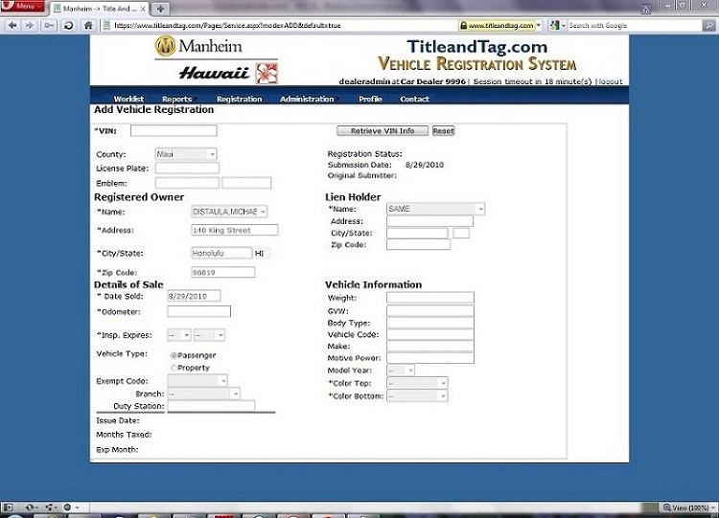Toggle the Opera panel icon in status bar
Image resolution: width=719 pixels, height=518 pixels.
coord(8,507)
